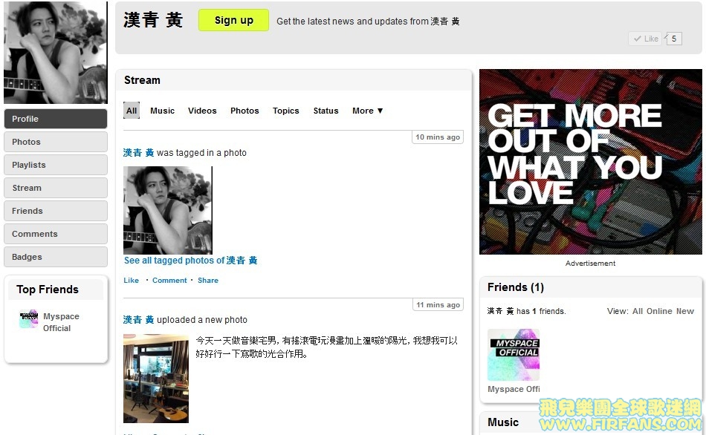Click the Chinese caption text of uploaded photo

tap(326, 347)
